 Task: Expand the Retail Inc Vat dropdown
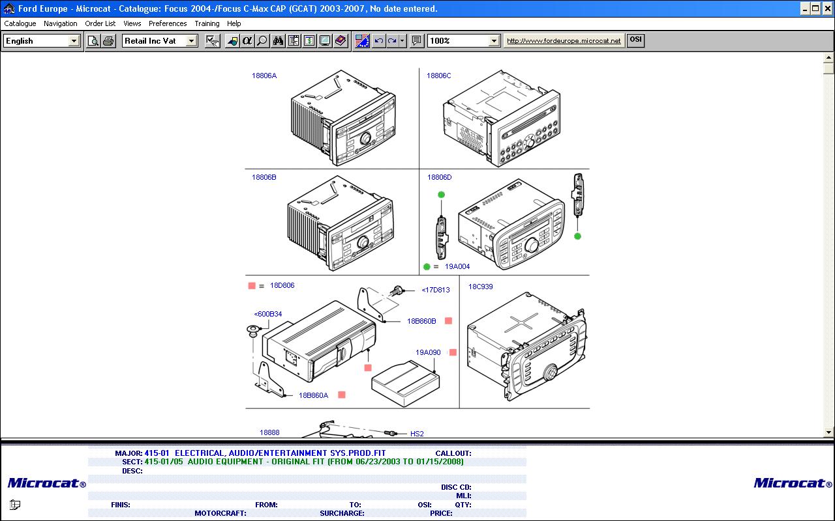(191, 41)
